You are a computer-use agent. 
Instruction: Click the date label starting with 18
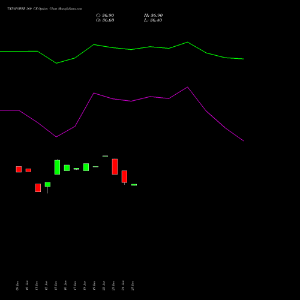(85, 286)
